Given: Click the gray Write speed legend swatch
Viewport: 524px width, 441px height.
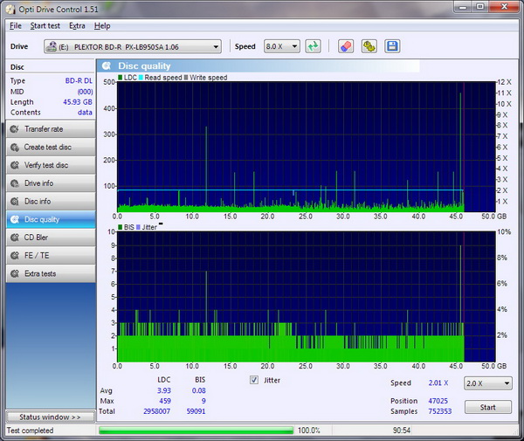Looking at the screenshot, I should point(186,78).
